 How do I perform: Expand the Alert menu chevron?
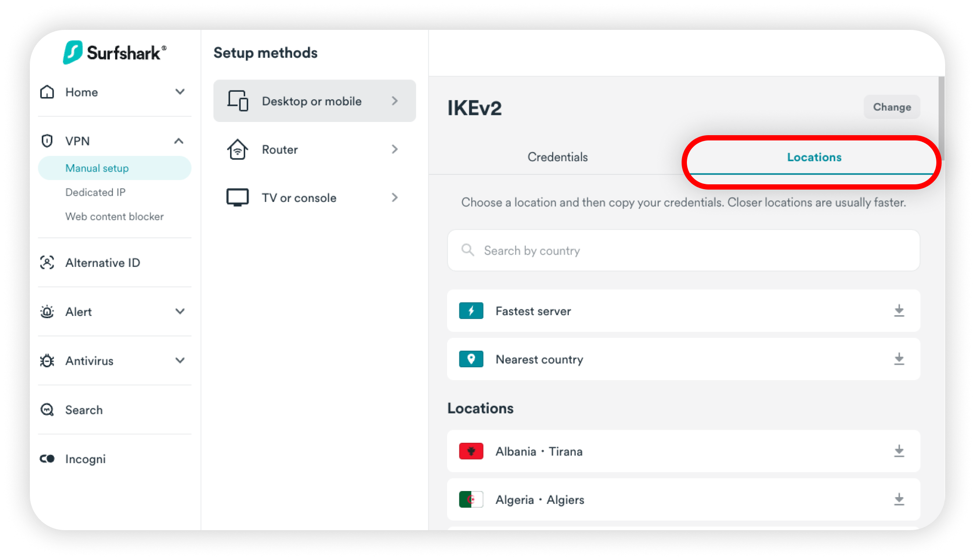(x=180, y=312)
